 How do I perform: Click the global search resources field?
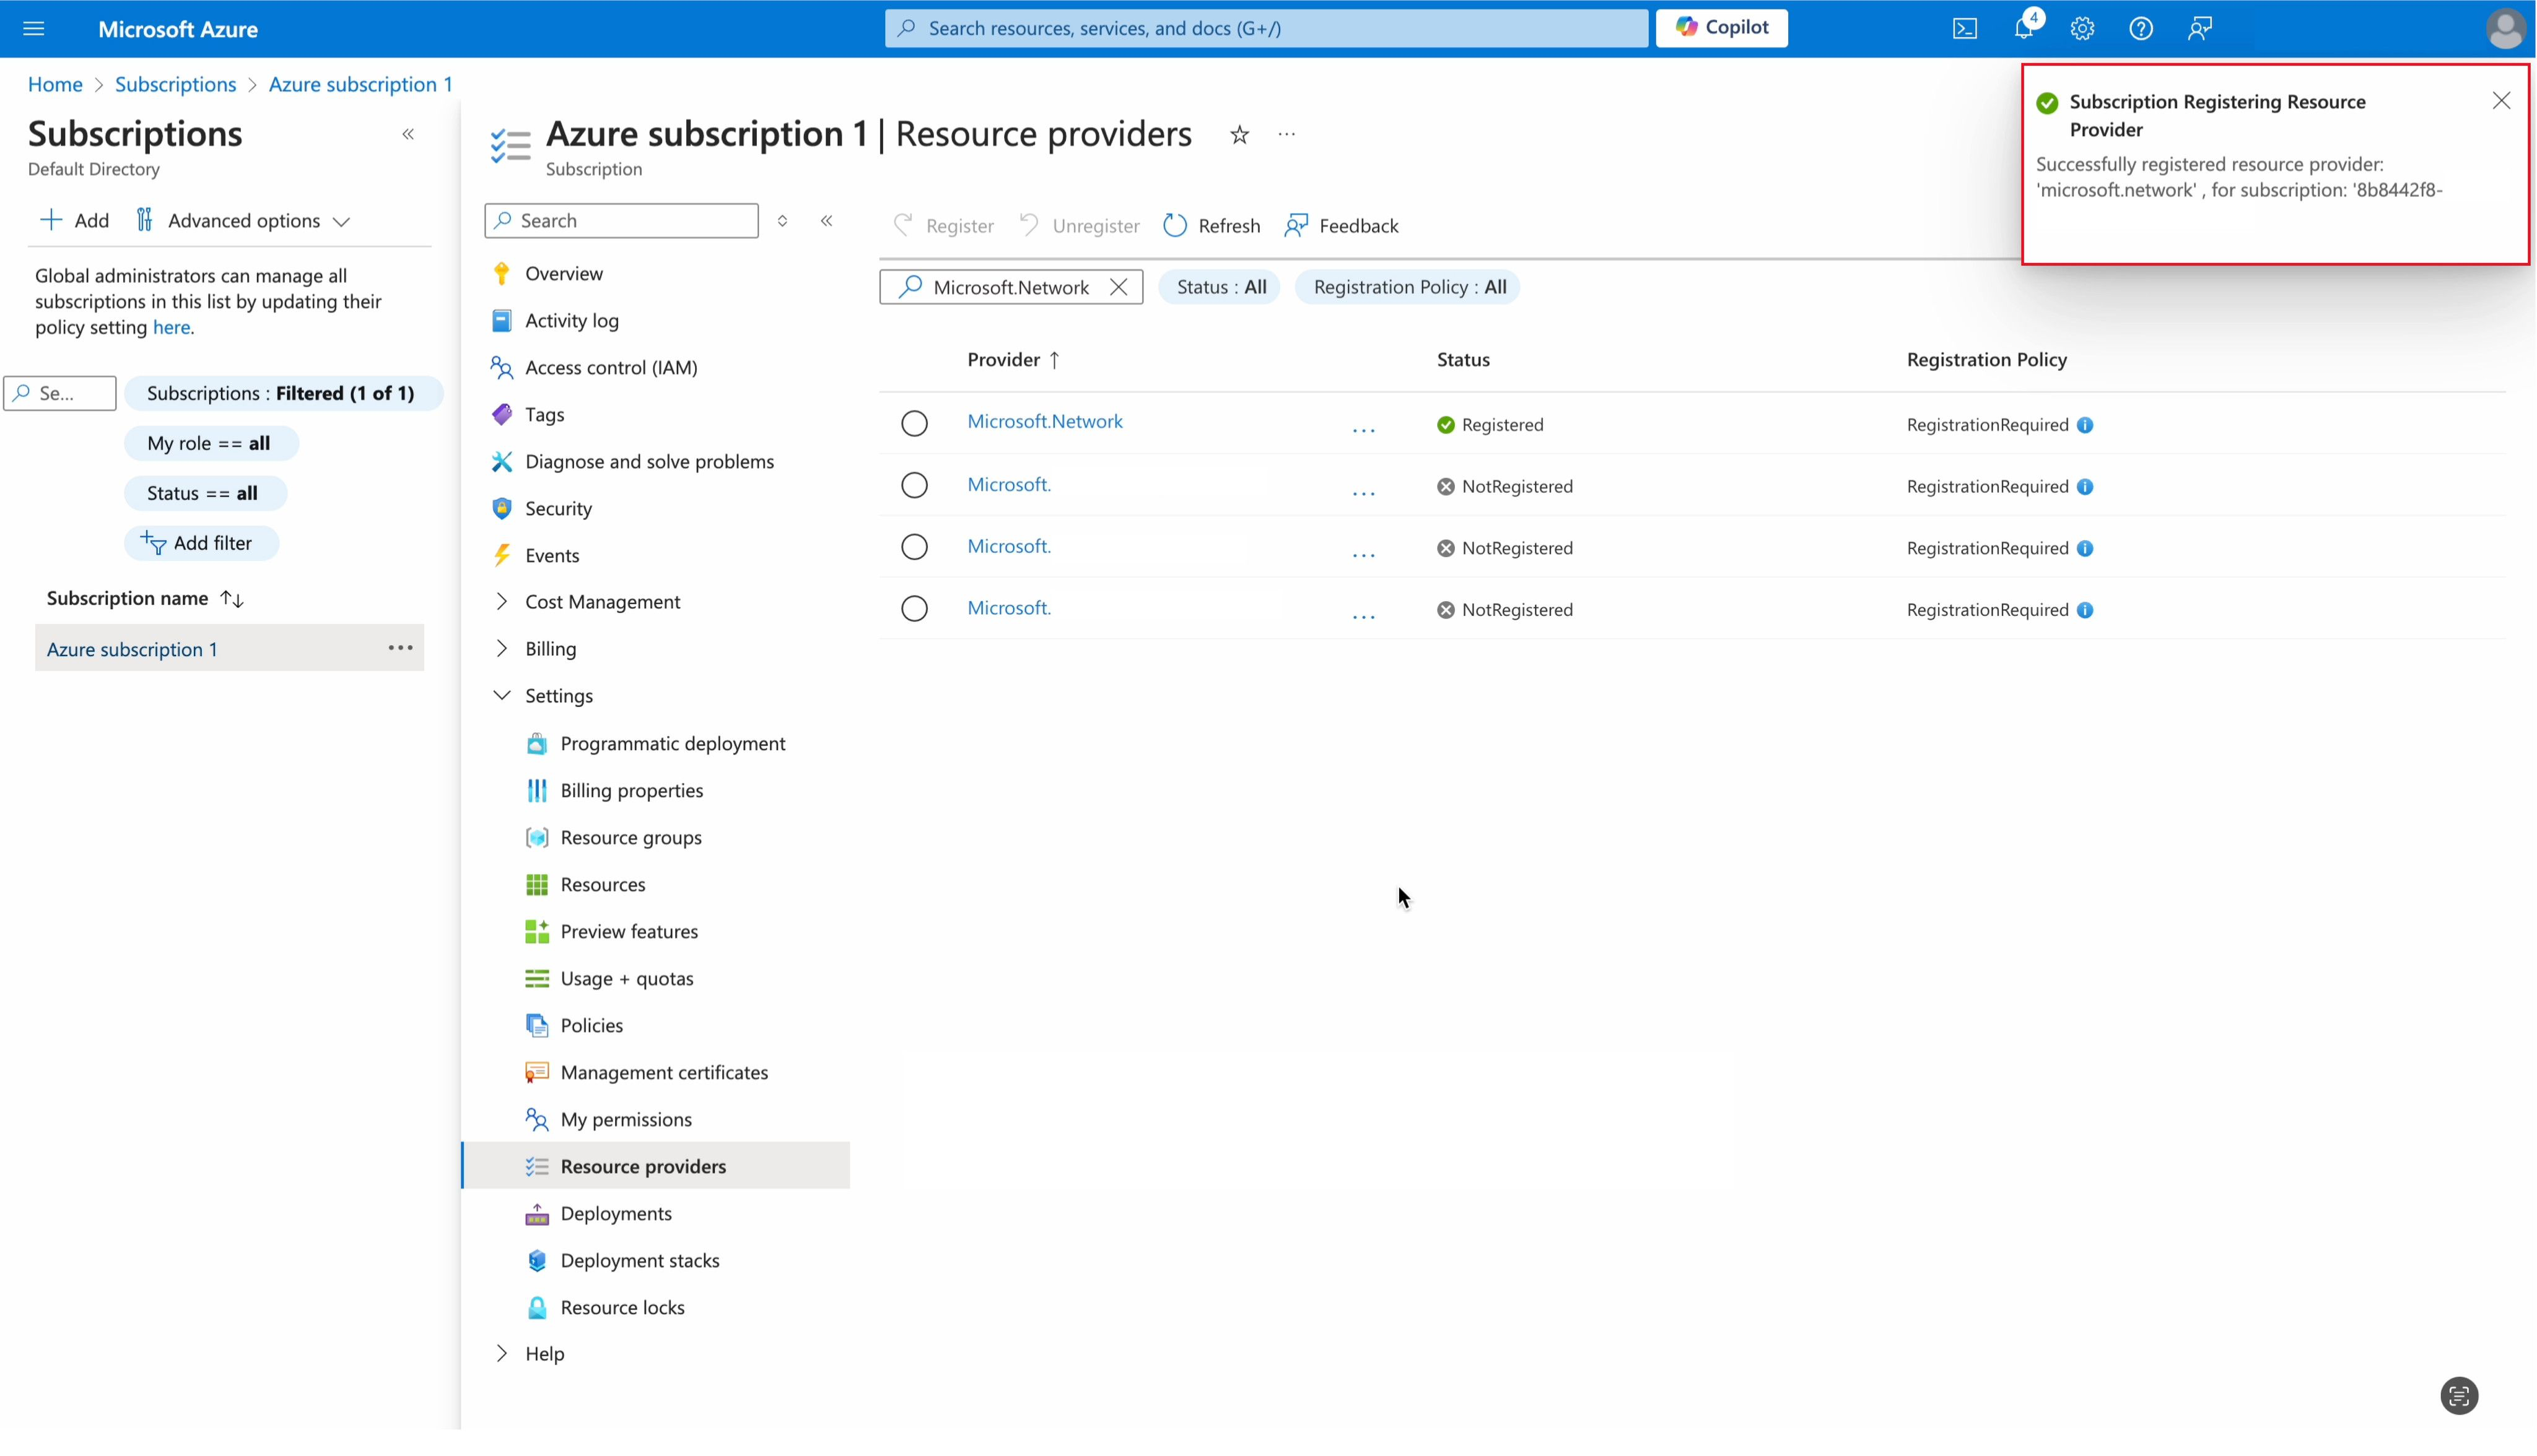click(1267, 28)
